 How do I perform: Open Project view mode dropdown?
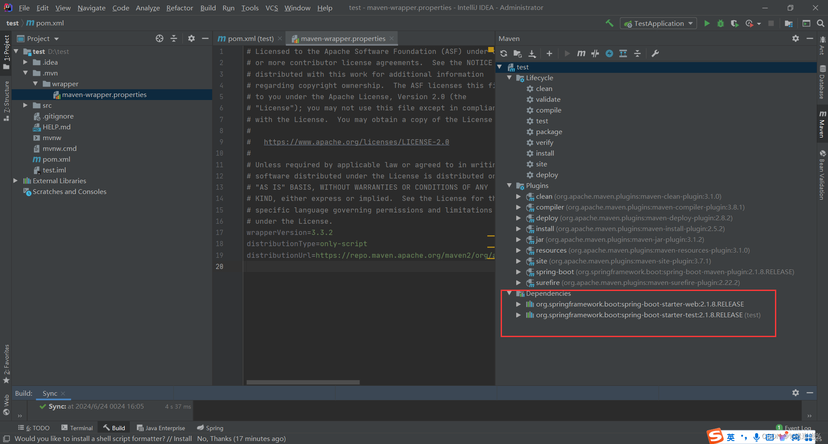pyautogui.click(x=38, y=38)
